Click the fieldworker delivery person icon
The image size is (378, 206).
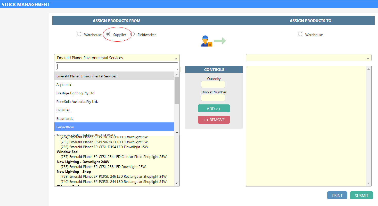[206, 41]
